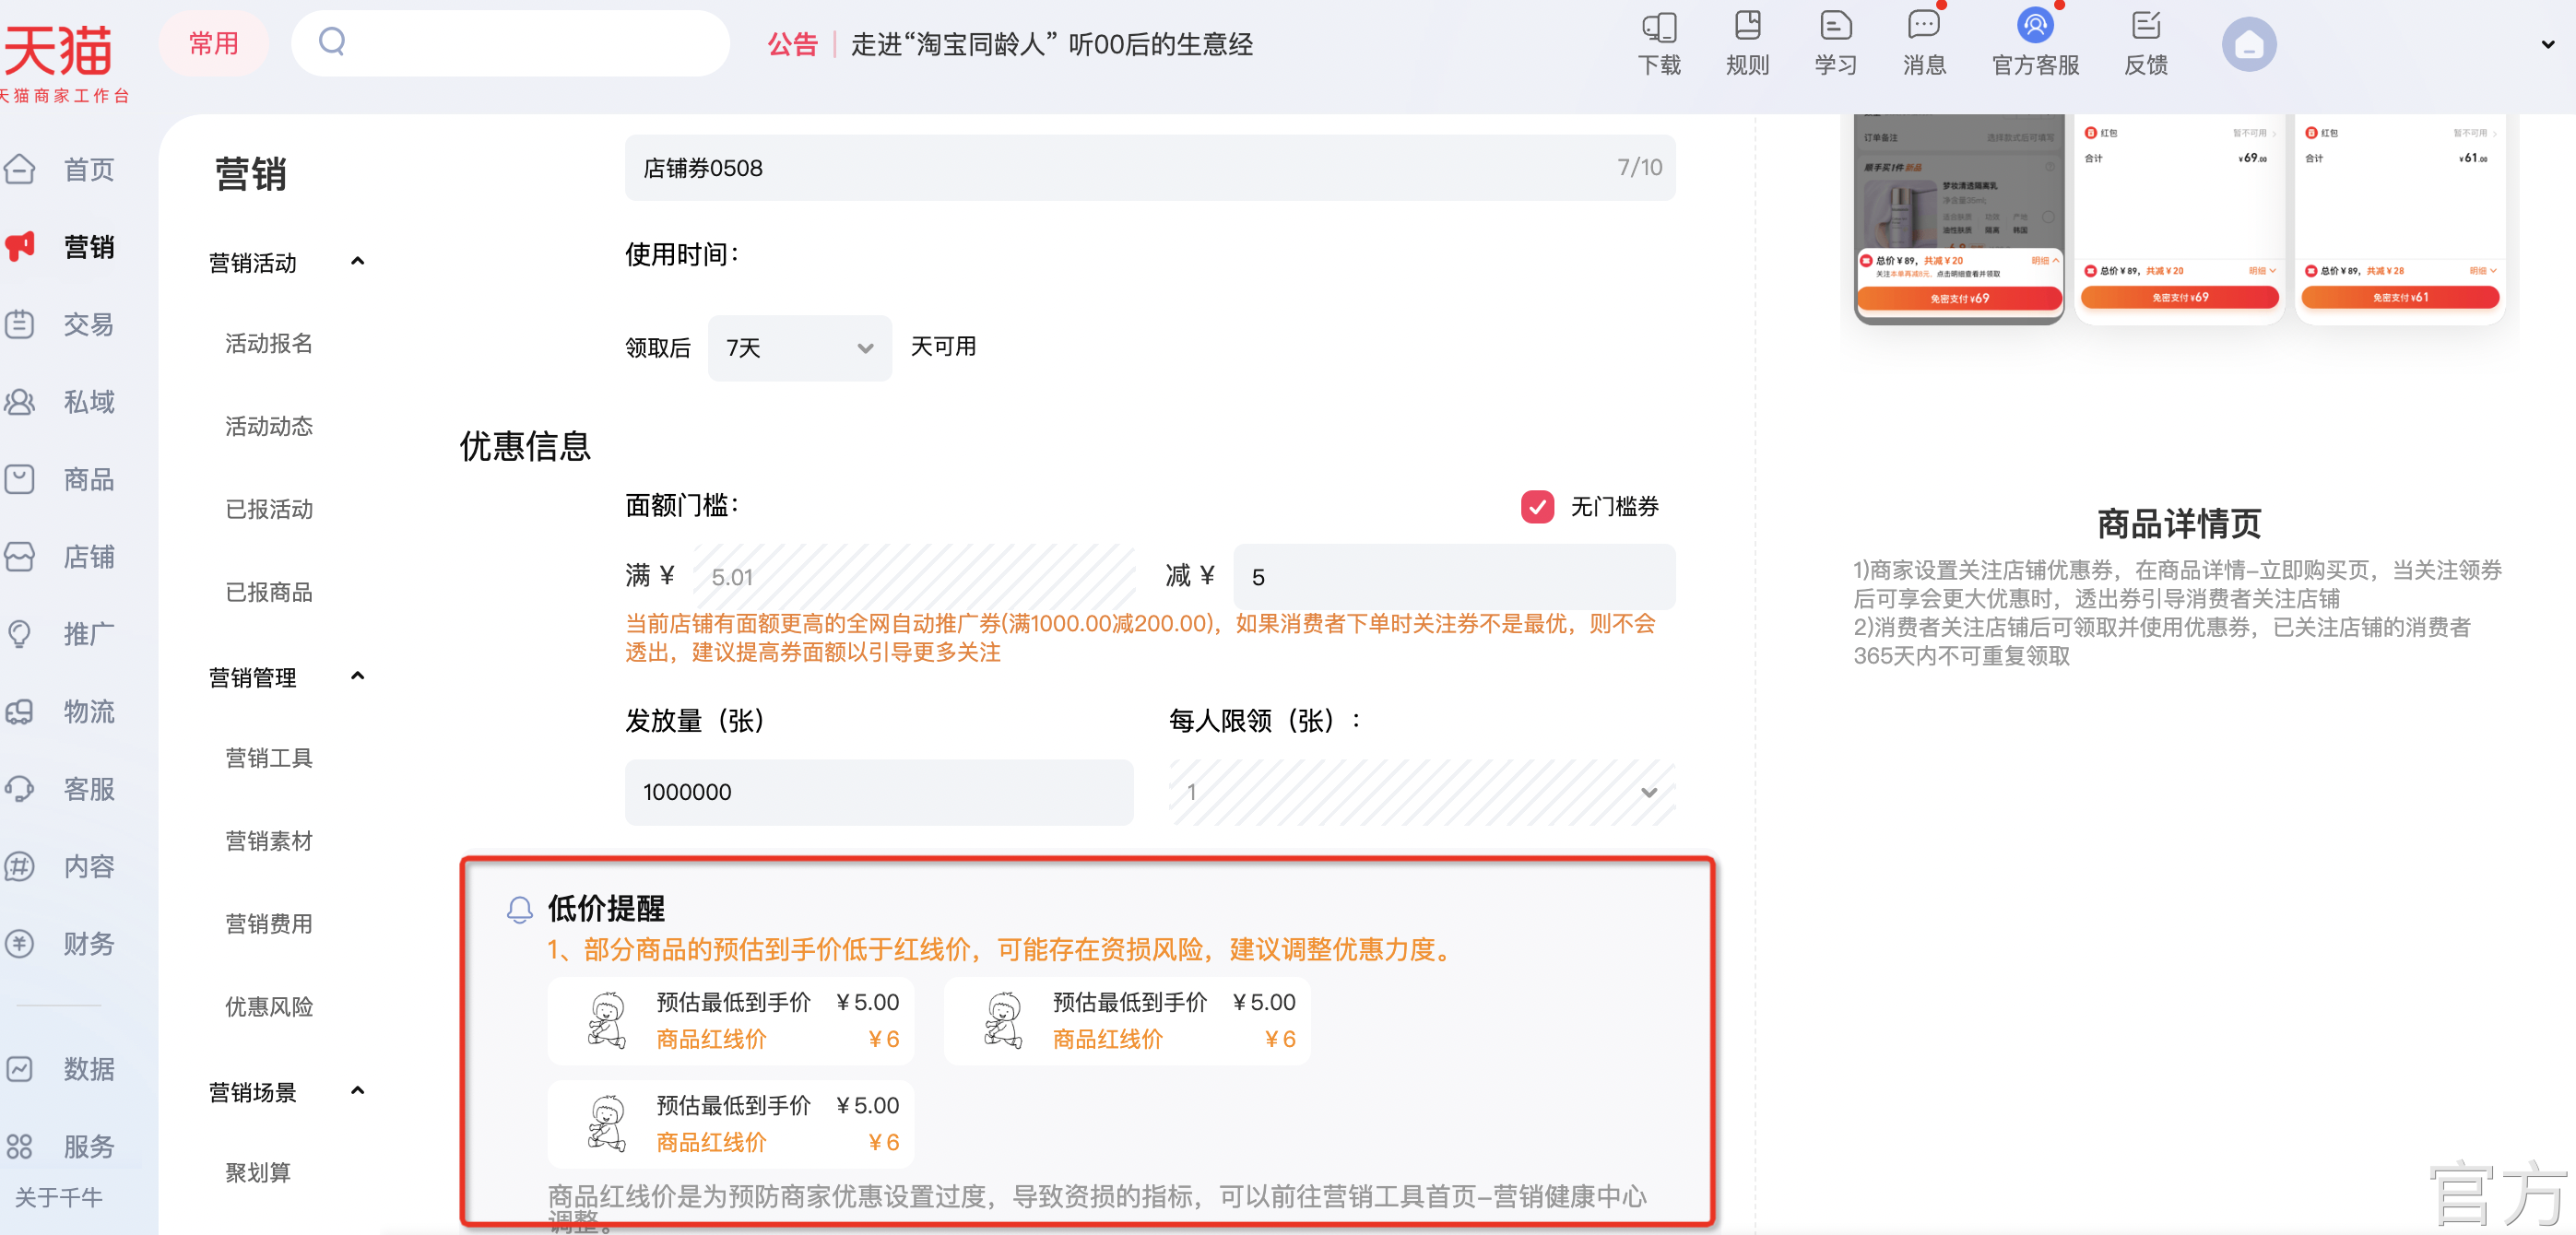Image resolution: width=2576 pixels, height=1235 pixels.
Task: Go to 营销素材 menu item
Action: coord(269,841)
